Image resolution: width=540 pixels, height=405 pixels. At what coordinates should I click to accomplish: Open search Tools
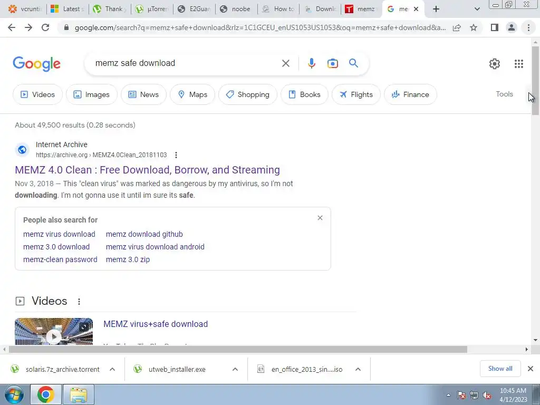pyautogui.click(x=504, y=94)
